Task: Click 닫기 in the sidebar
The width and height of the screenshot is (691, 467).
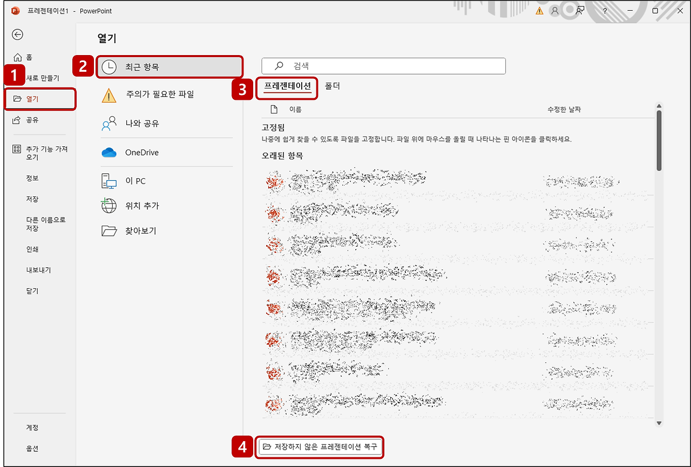Action: pyautogui.click(x=32, y=291)
